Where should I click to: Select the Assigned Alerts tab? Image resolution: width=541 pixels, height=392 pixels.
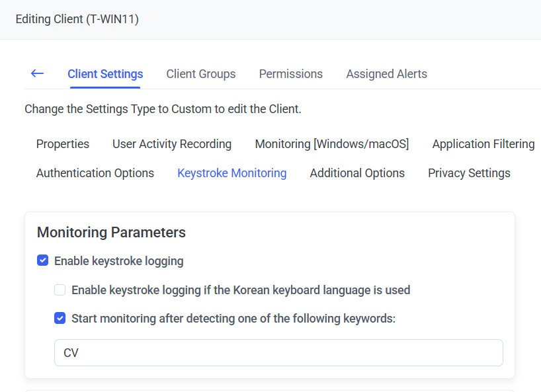tap(386, 74)
